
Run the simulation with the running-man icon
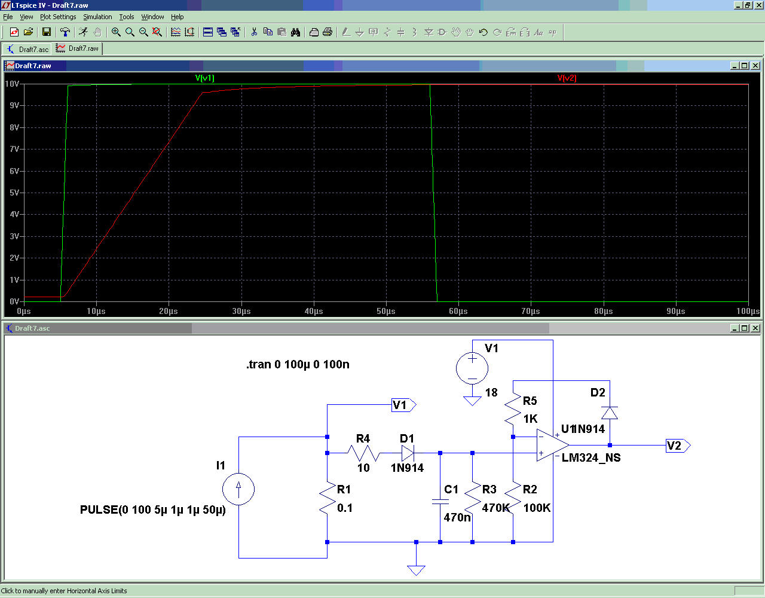pyautogui.click(x=84, y=32)
